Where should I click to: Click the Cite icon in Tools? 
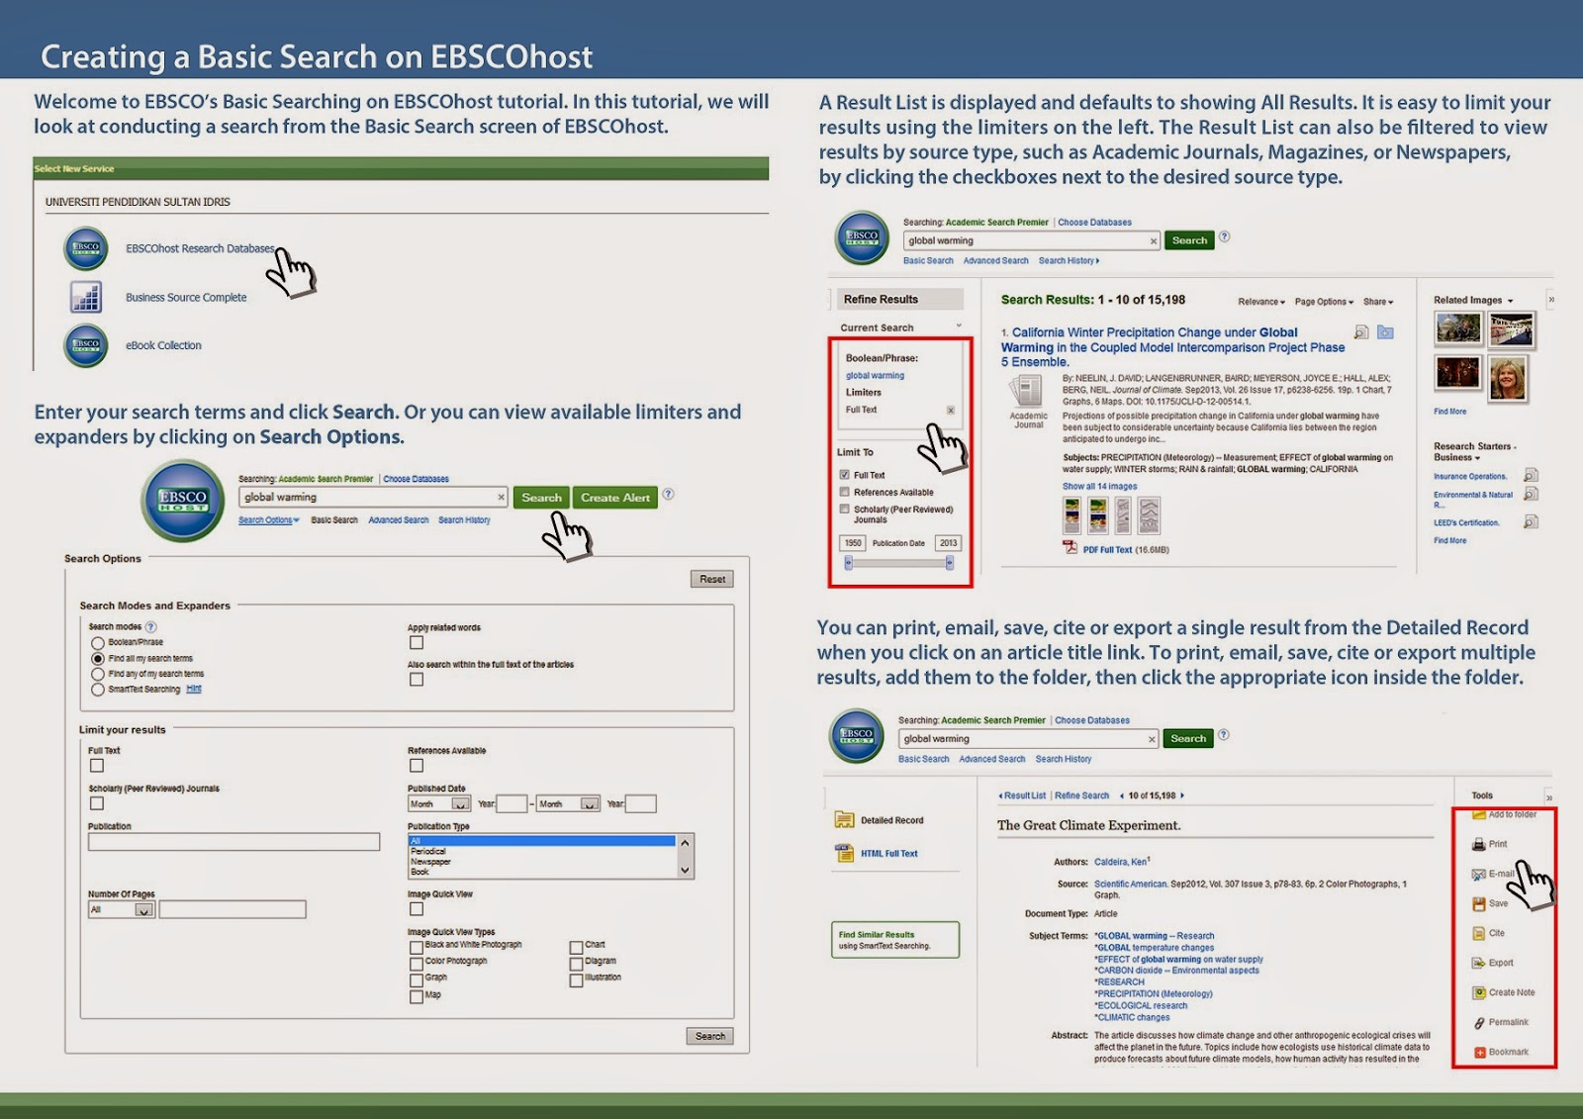click(1479, 933)
